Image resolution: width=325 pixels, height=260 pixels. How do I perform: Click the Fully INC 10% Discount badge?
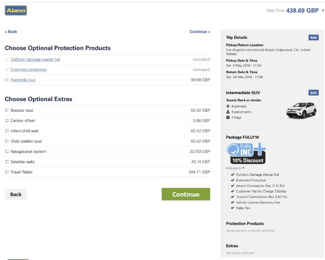pyautogui.click(x=246, y=153)
